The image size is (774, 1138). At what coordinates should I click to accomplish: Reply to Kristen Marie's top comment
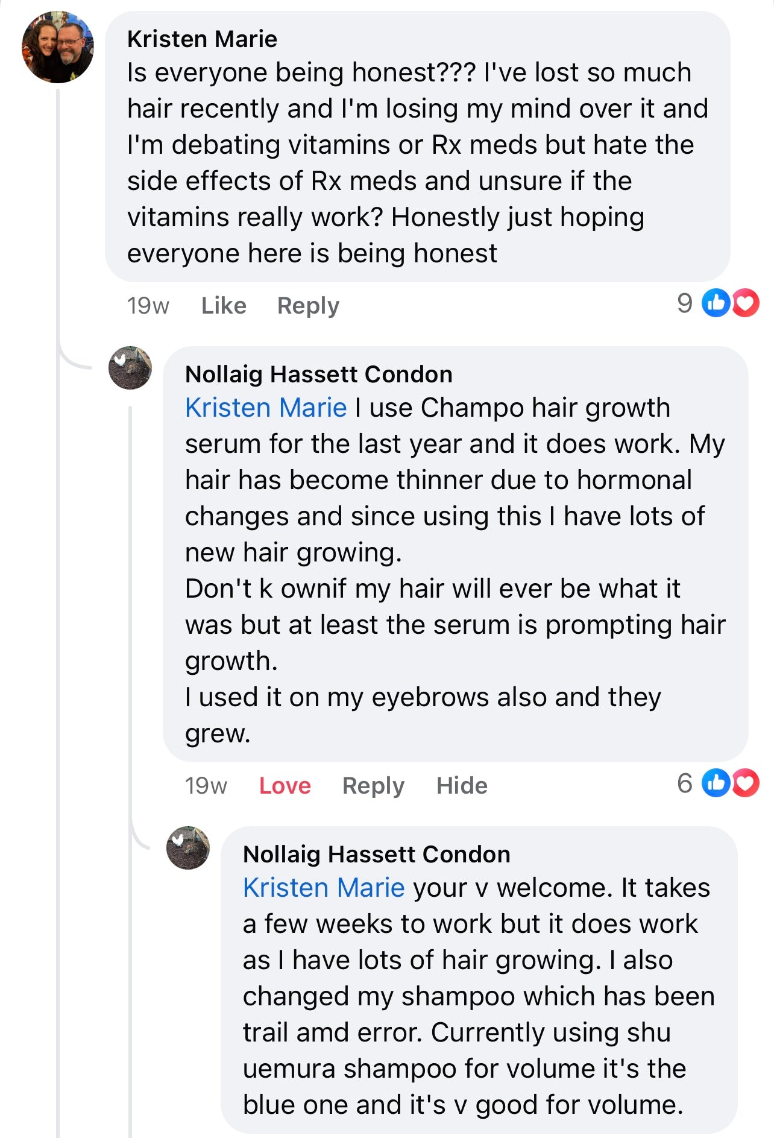308,306
